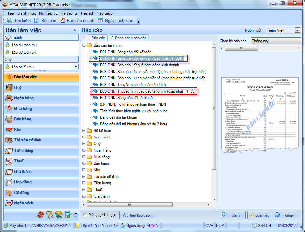Open the Hệ thống menu
305x232 pixels.
(x=69, y=13)
